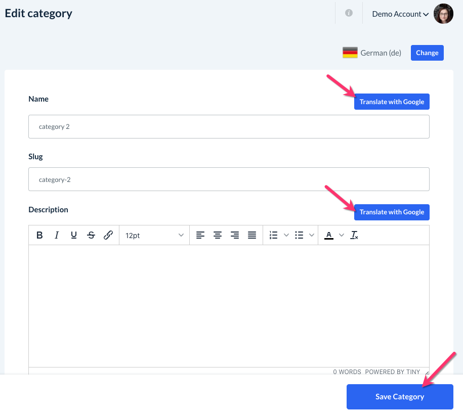
Task: Apply italic formatting
Action: [57, 235]
